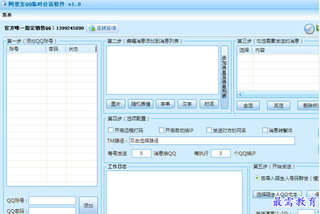Toggle the 发送对方的网名 checkbox

point(209,130)
